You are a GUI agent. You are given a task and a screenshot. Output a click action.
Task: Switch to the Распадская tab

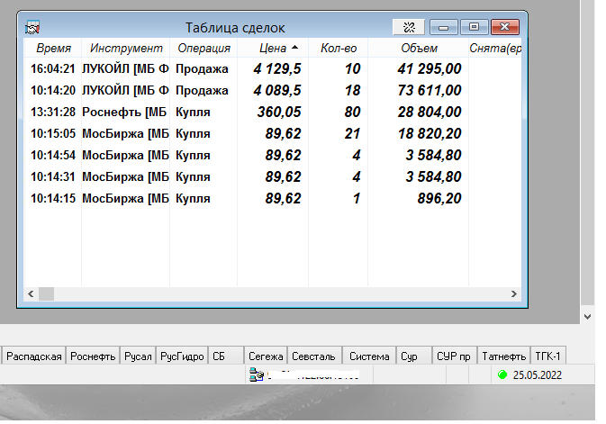pyautogui.click(x=34, y=356)
